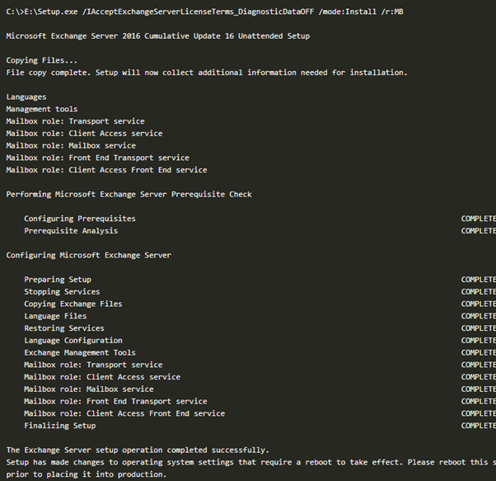The height and width of the screenshot is (481, 496).
Task: Click COMPLETED status beside Prerequisite Analysis
Action: click(478, 231)
